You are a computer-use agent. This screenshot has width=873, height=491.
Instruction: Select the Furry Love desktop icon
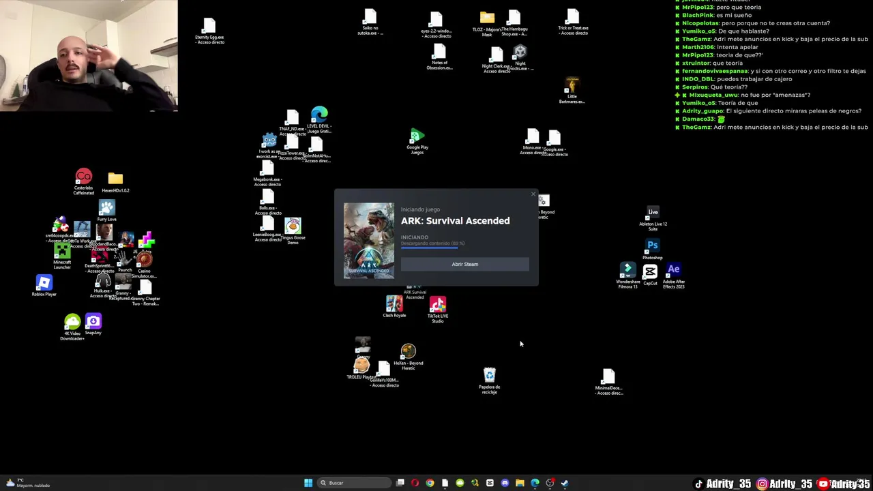(x=106, y=211)
